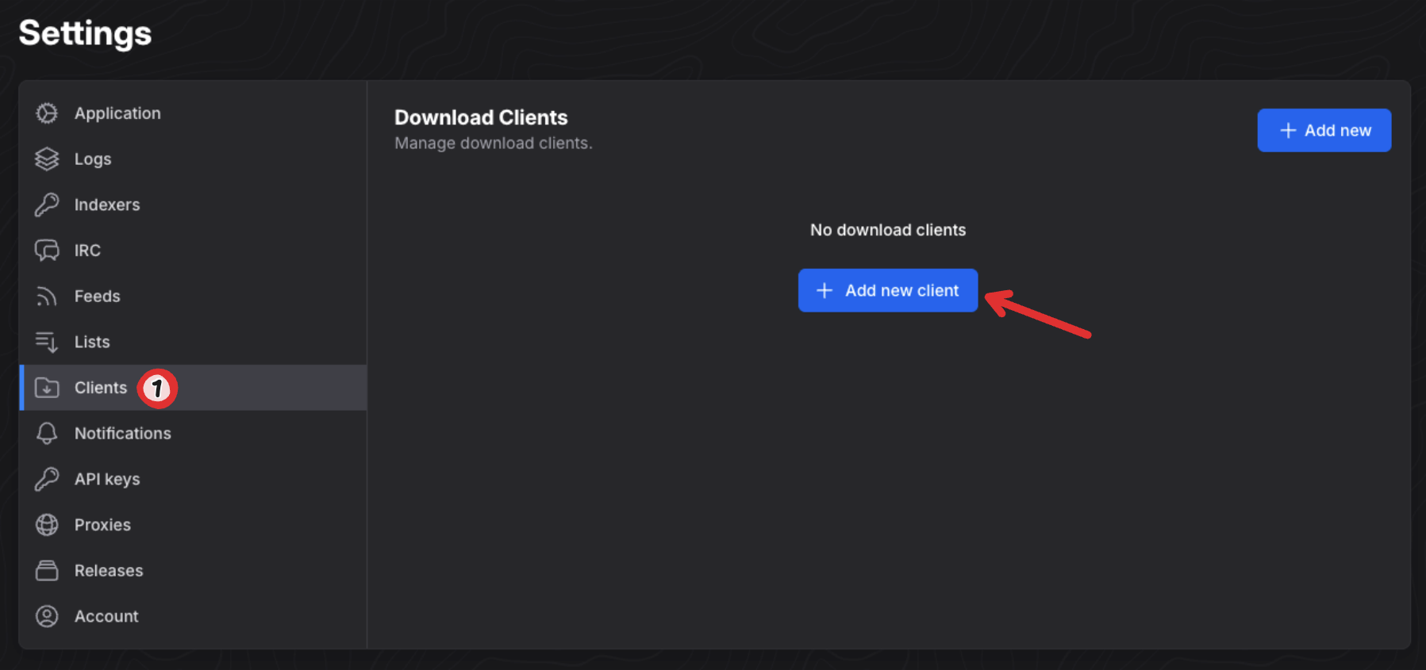
Task: Open the Notifications settings section
Action: (x=122, y=434)
